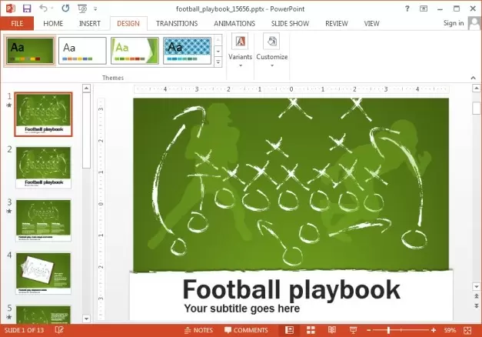
Task: Open the Customize dropdown
Action: tap(271, 51)
